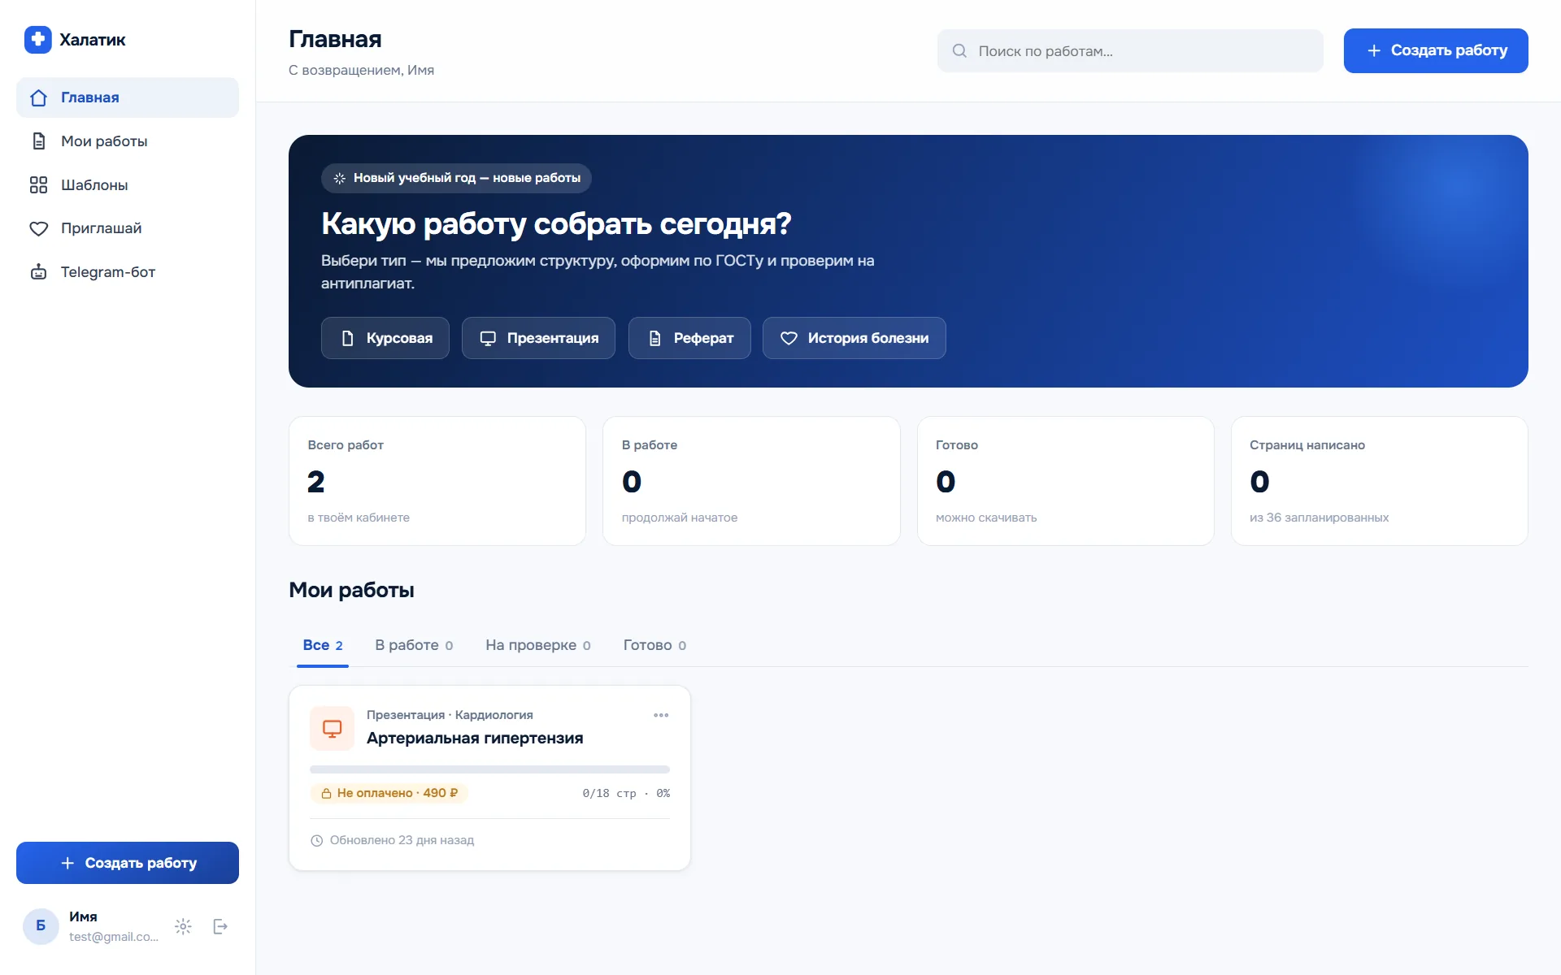Click Создать работу in the top header

click(1436, 50)
